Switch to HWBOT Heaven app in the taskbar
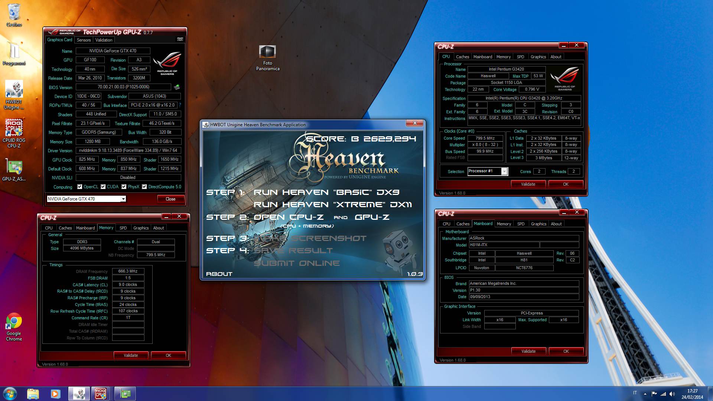Screen dimensions: 713x401 (x=79, y=394)
